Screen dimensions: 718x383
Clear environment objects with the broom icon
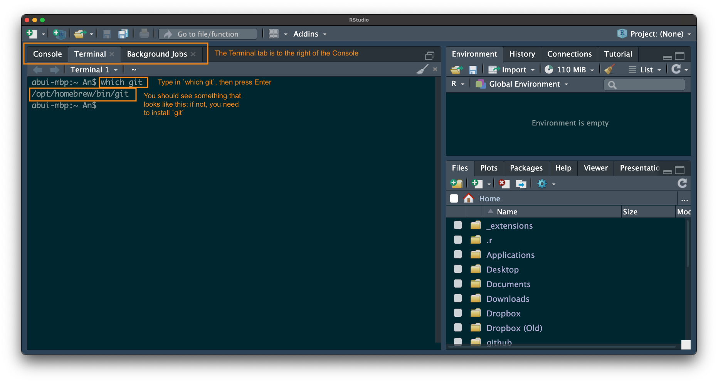609,69
